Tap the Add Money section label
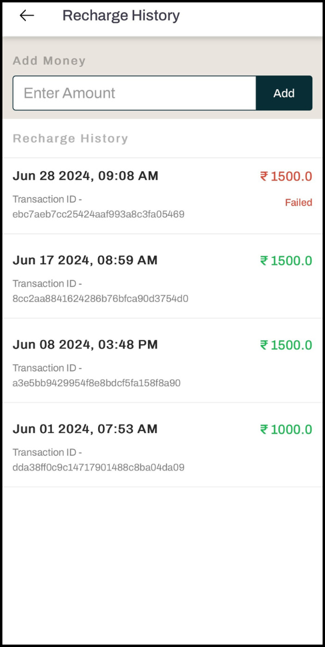Viewport: 325px width, 647px height. pos(49,61)
